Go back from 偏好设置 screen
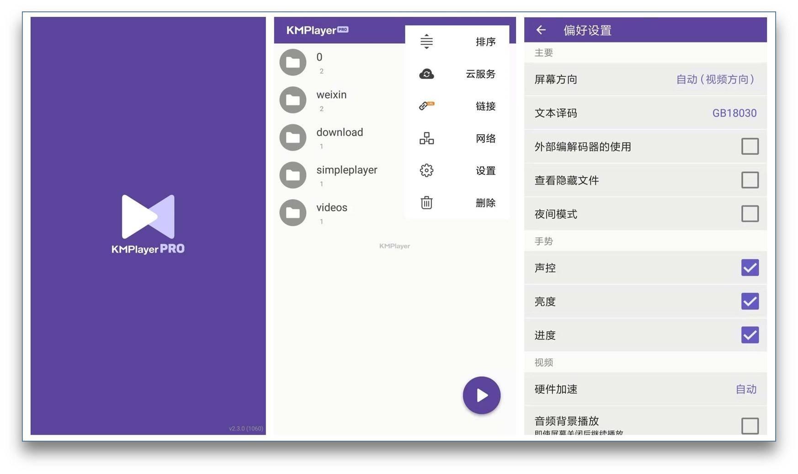 pyautogui.click(x=541, y=30)
